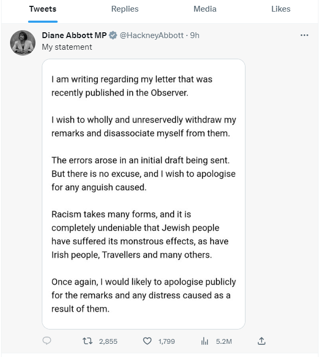The width and height of the screenshot is (319, 357).
Task: Open the Media tab
Action: tap(205, 9)
